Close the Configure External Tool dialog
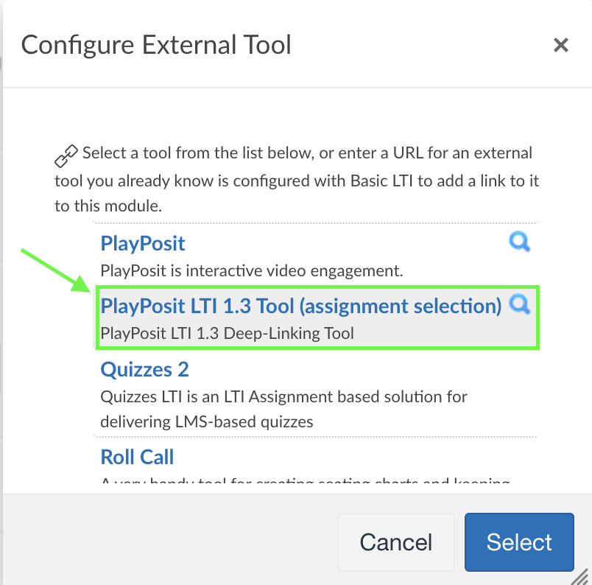This screenshot has width=592, height=585. point(560,45)
